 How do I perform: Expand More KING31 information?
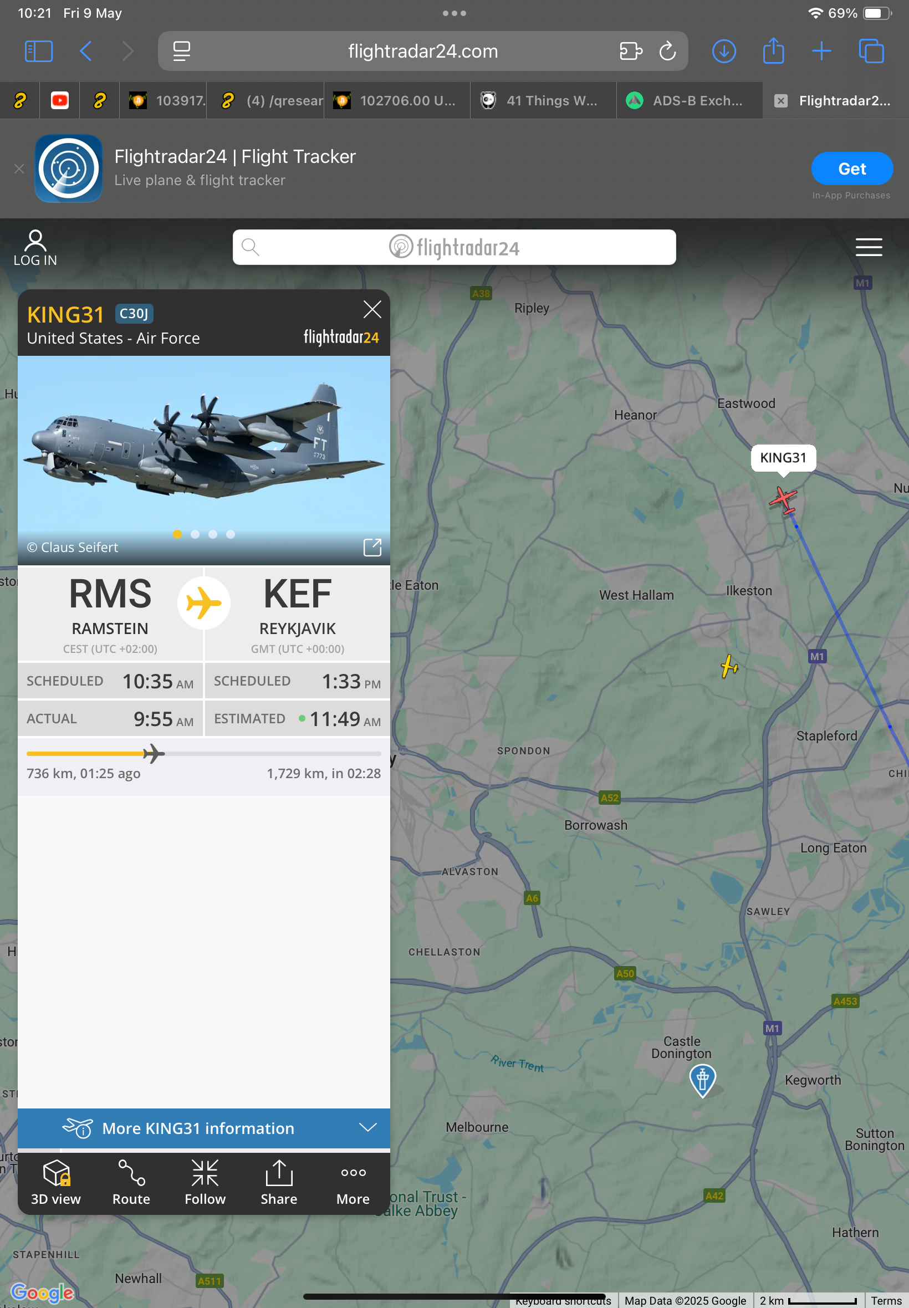(x=203, y=1128)
